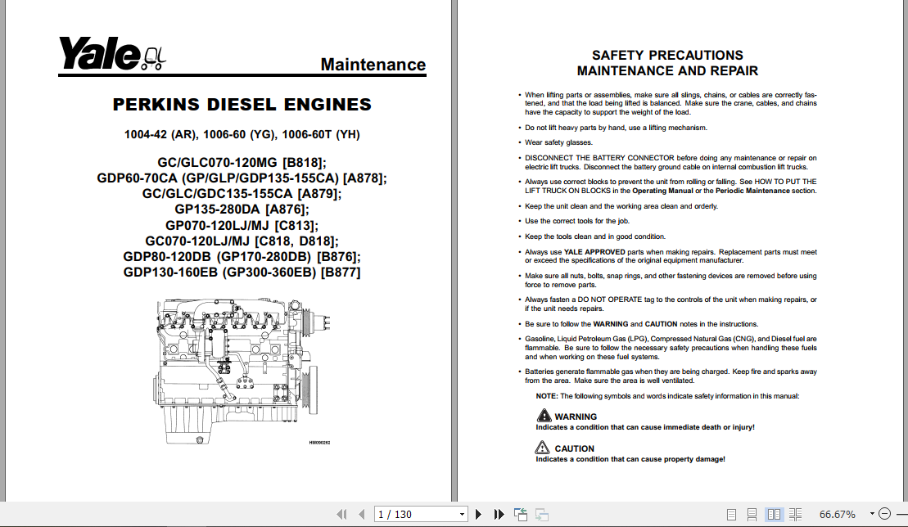Click 'Use the correct tools for the job.'
The width and height of the screenshot is (908, 527).
[577, 221]
